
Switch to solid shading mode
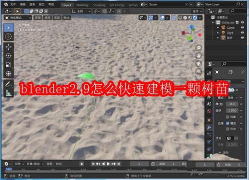(x=185, y=18)
